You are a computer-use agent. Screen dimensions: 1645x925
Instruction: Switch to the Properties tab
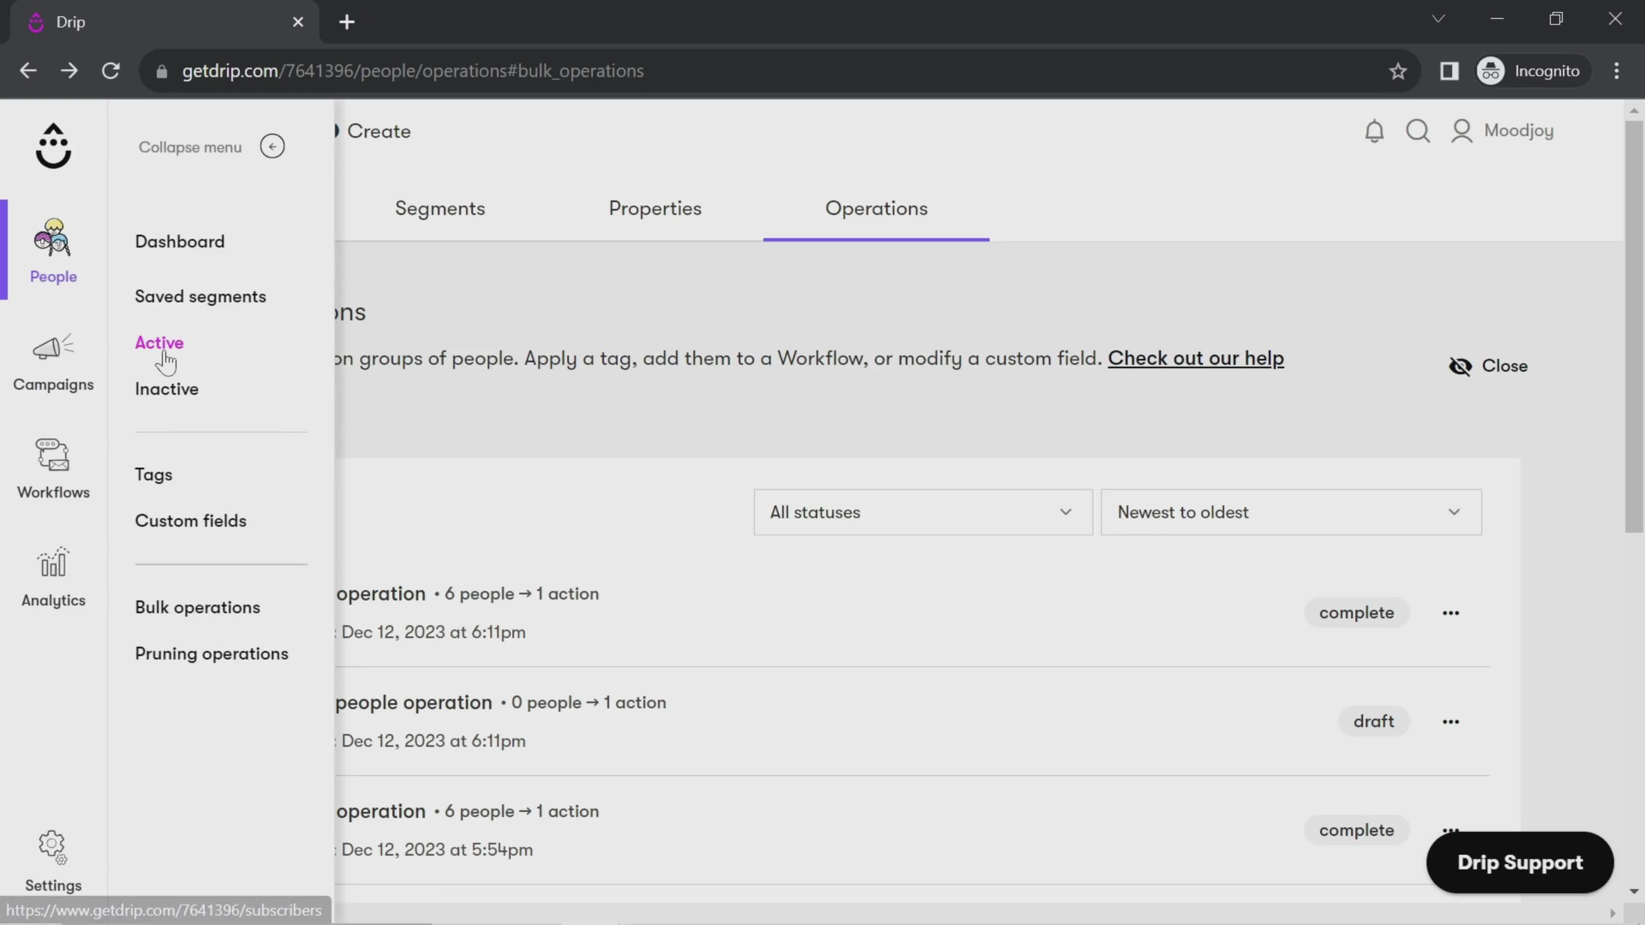tap(655, 209)
